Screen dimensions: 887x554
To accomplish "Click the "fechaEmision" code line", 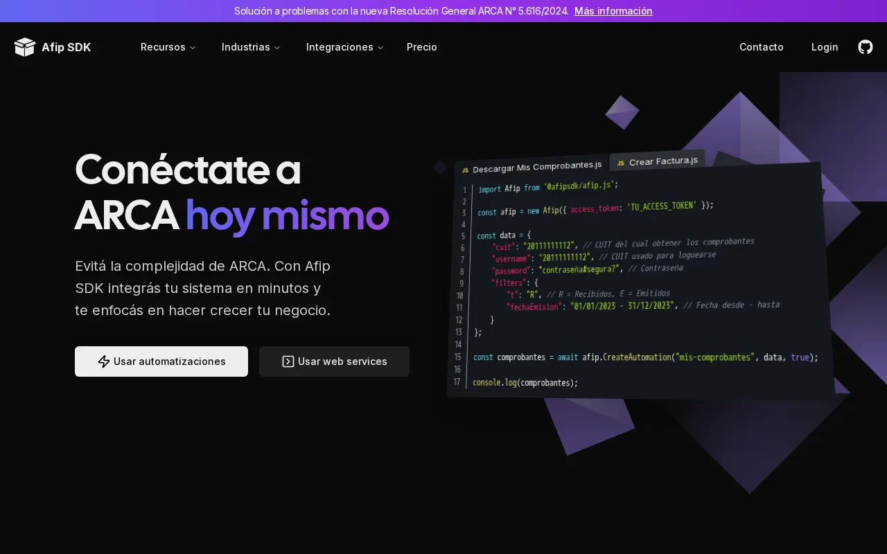I will point(642,305).
